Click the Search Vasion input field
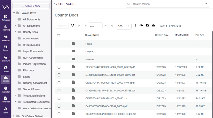This screenshot has width=213, height=118. [x=167, y=4]
